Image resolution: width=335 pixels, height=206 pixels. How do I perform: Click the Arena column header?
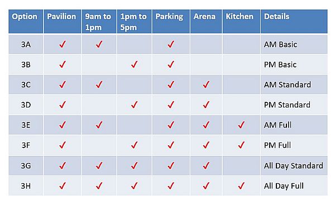tap(206, 21)
